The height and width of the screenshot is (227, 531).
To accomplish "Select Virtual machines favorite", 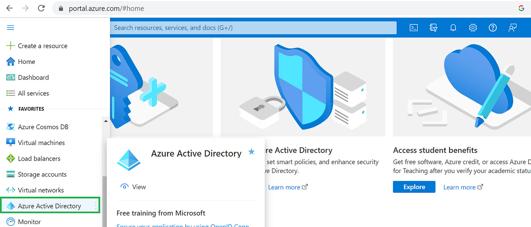I will pos(41,143).
